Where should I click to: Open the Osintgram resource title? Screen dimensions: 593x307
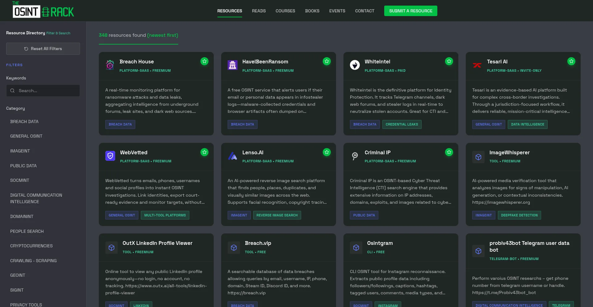click(x=380, y=243)
